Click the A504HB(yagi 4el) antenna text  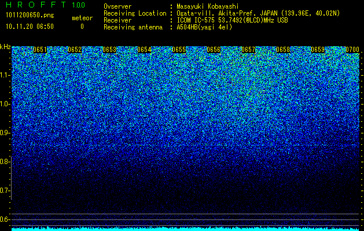204,27
